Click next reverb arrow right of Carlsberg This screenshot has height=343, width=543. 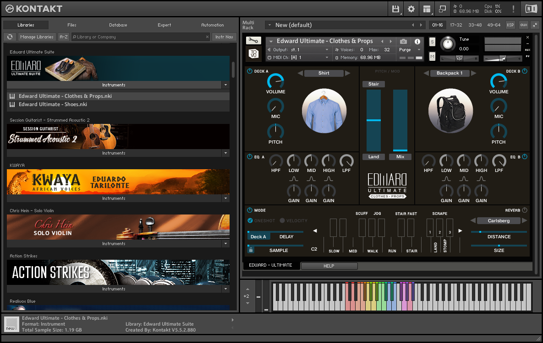pos(524,220)
